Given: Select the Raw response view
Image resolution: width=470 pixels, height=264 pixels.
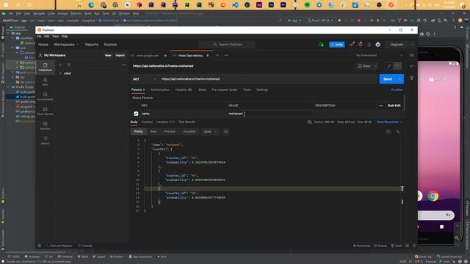Looking at the screenshot, I should point(153,132).
